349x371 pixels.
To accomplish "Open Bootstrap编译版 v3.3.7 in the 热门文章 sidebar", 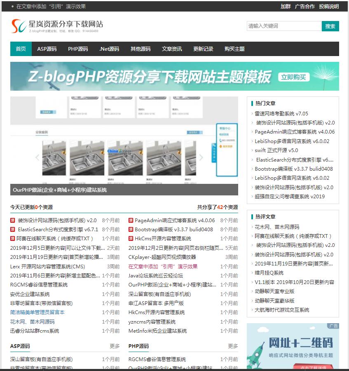I will tap(294, 169).
